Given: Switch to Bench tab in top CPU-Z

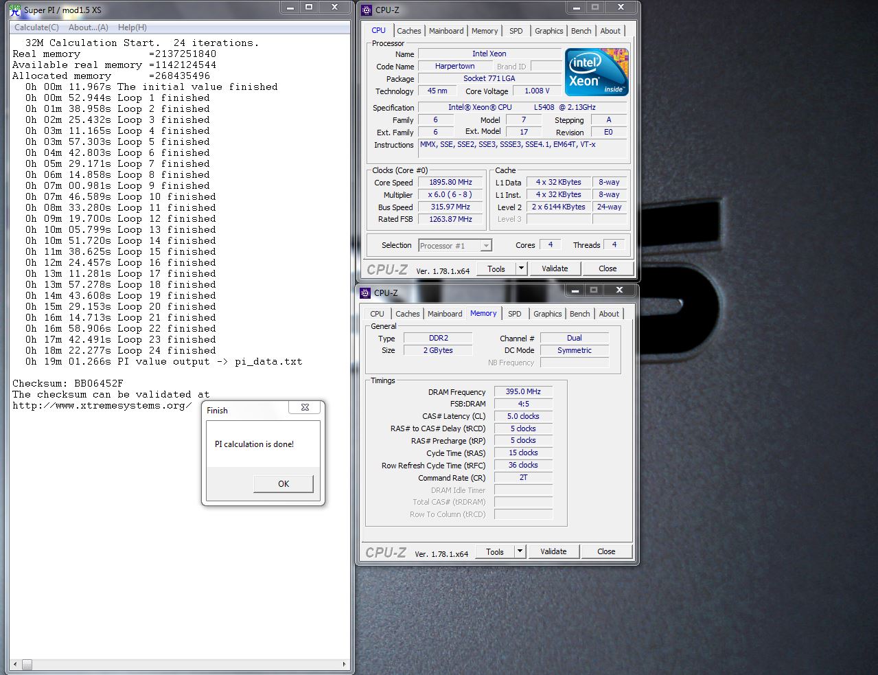Looking at the screenshot, I should (x=581, y=31).
